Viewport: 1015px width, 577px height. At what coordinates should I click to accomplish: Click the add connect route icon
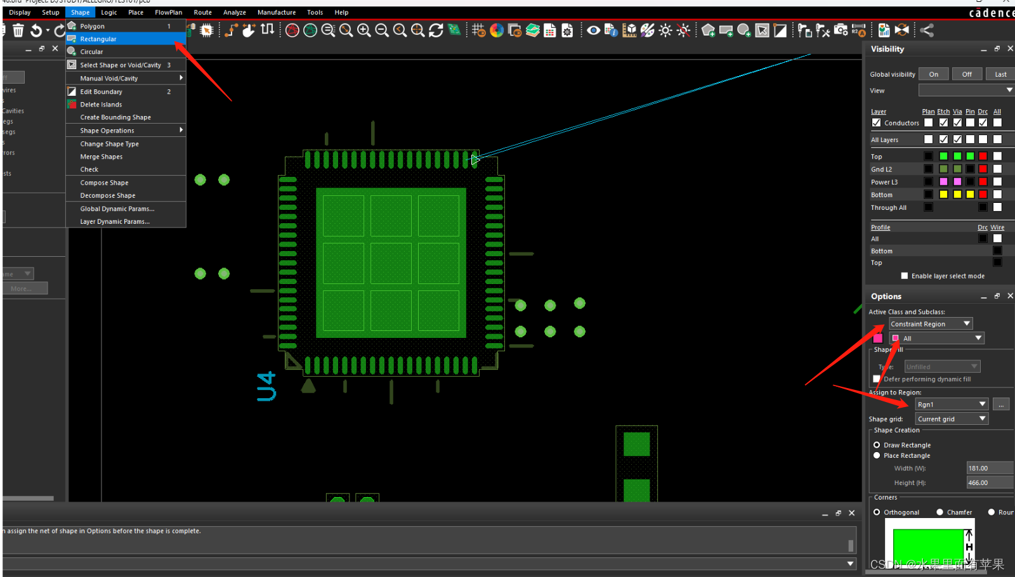232,30
